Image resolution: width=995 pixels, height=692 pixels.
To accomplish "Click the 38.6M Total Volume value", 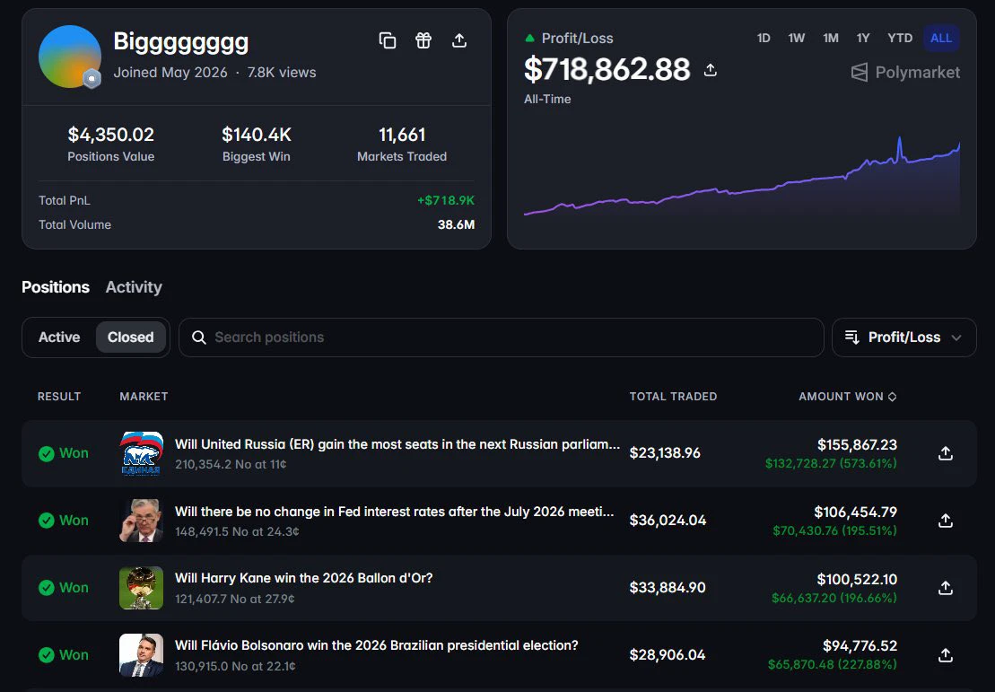I will tap(457, 224).
